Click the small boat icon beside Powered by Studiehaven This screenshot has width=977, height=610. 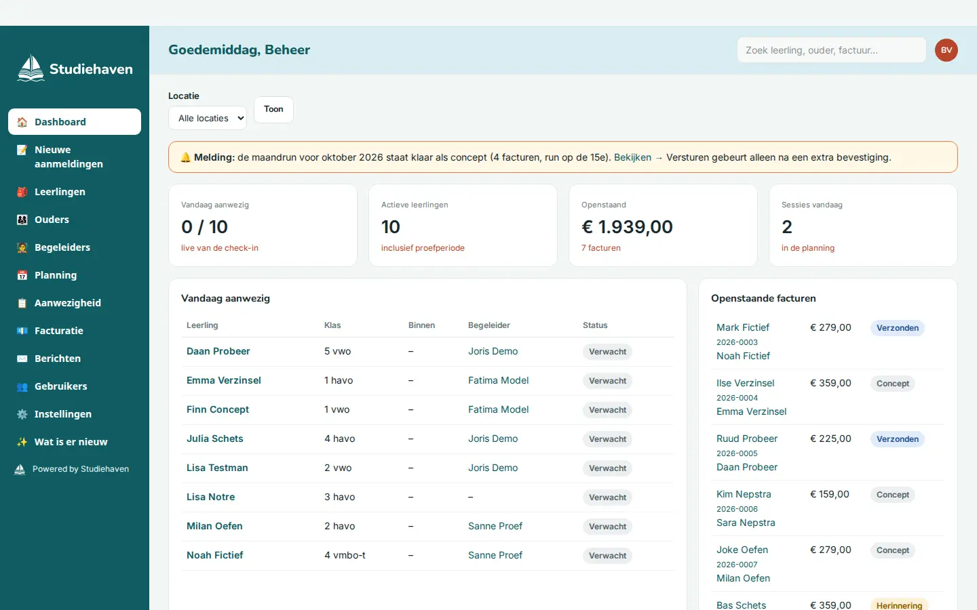[20, 469]
